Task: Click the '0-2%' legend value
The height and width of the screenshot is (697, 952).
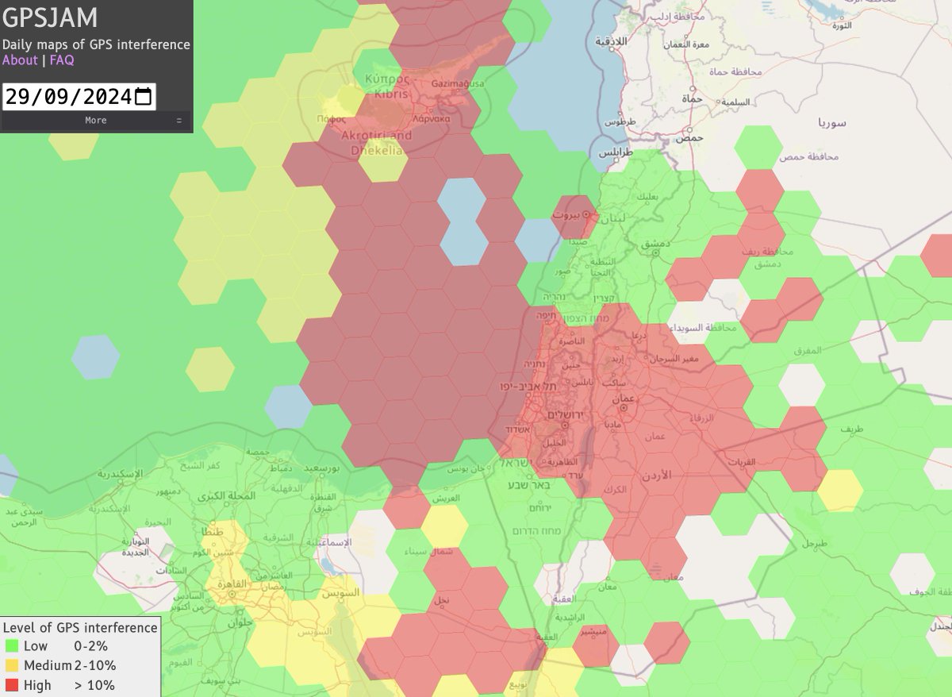Action: click(91, 646)
